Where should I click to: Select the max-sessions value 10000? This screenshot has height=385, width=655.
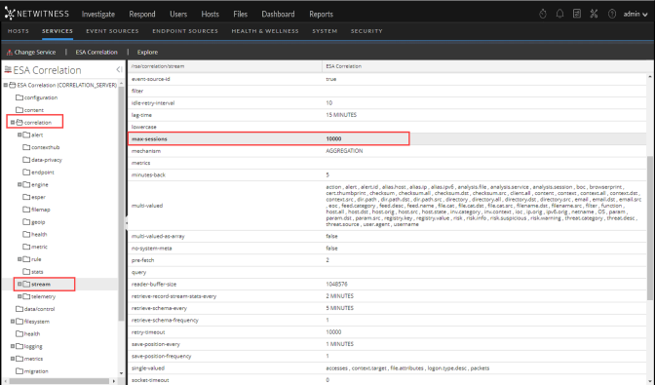tap(333, 138)
